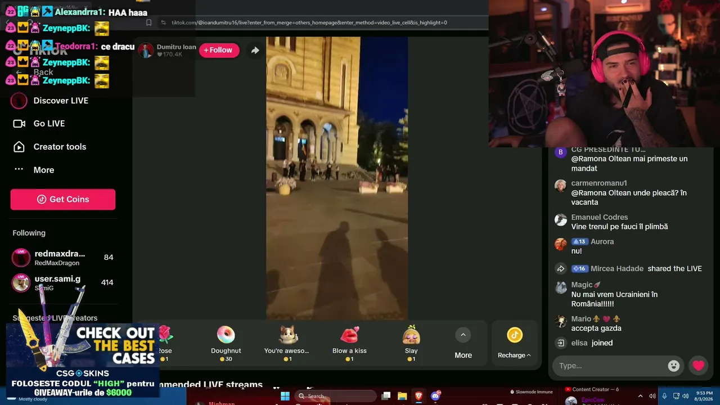Click the chat Type... input field
Screen dimensions: 720x405
pos(610,366)
